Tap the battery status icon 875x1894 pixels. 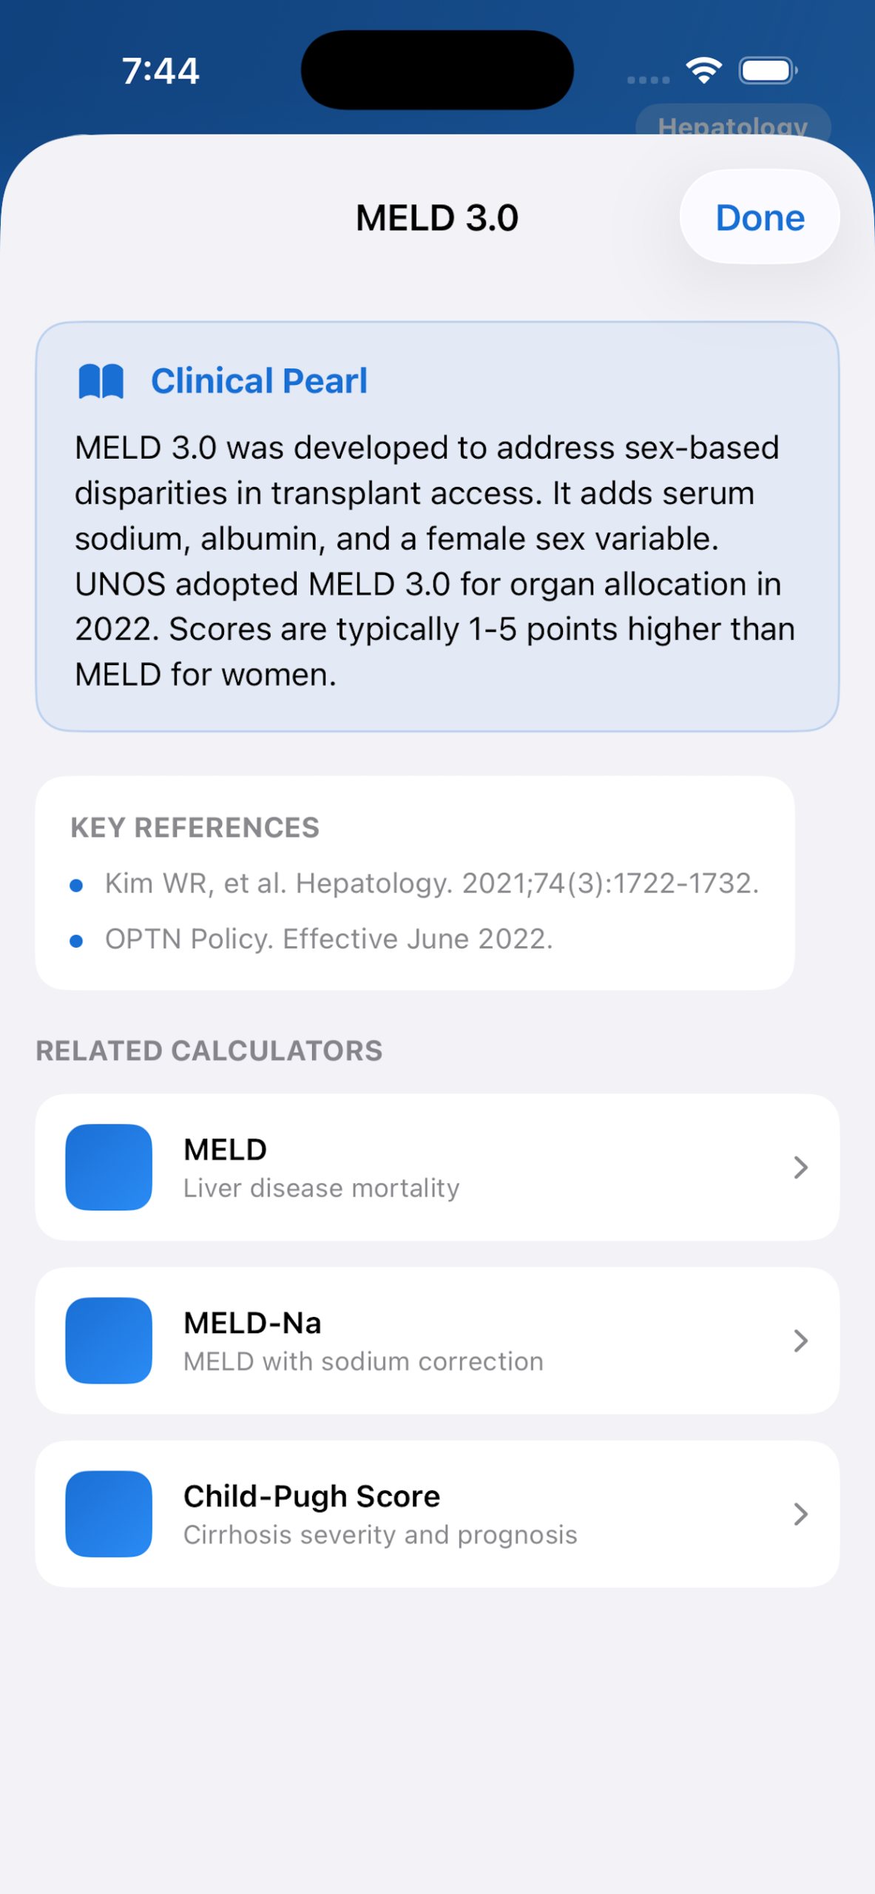click(x=768, y=70)
